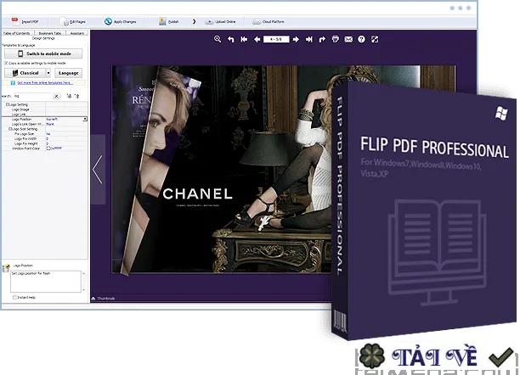
Task: Click the page number input box
Action: pyautogui.click(x=276, y=39)
